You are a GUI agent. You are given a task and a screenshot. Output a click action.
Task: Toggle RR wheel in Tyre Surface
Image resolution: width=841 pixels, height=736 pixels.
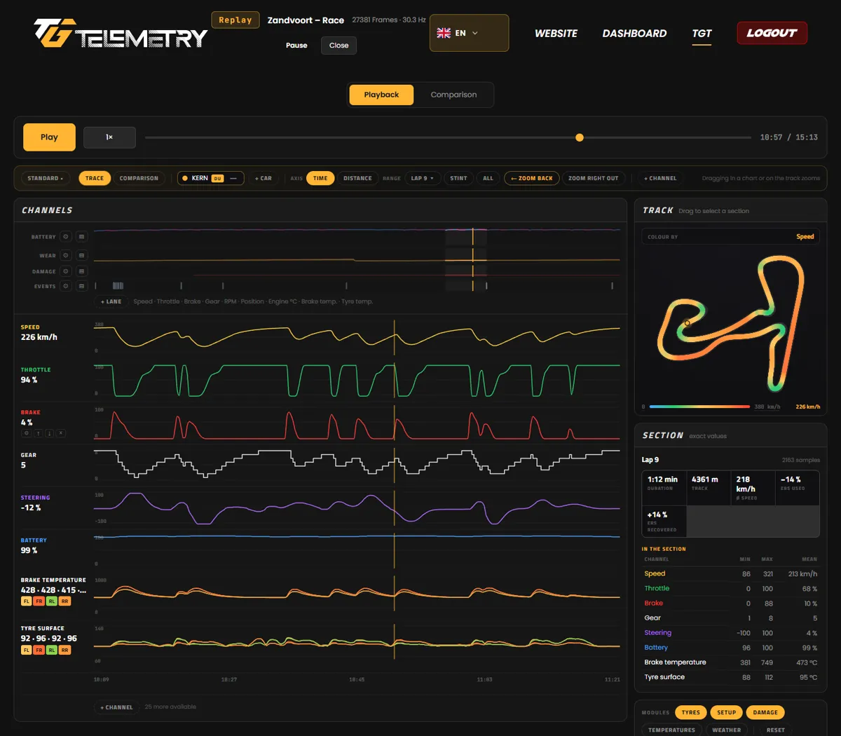65,650
